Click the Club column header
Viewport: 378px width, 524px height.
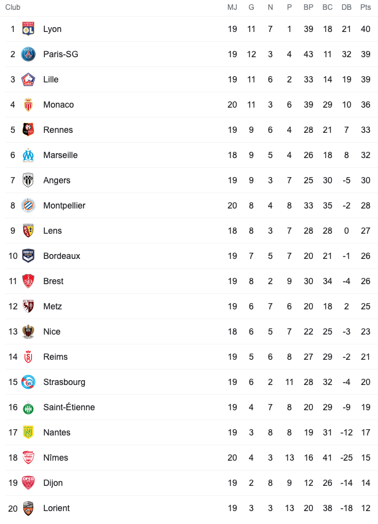(13, 7)
